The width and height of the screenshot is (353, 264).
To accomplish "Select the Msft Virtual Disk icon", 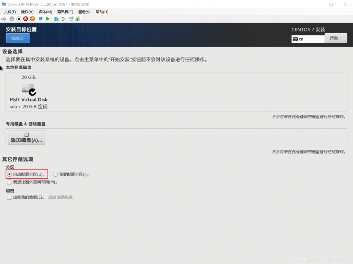I will [29, 89].
